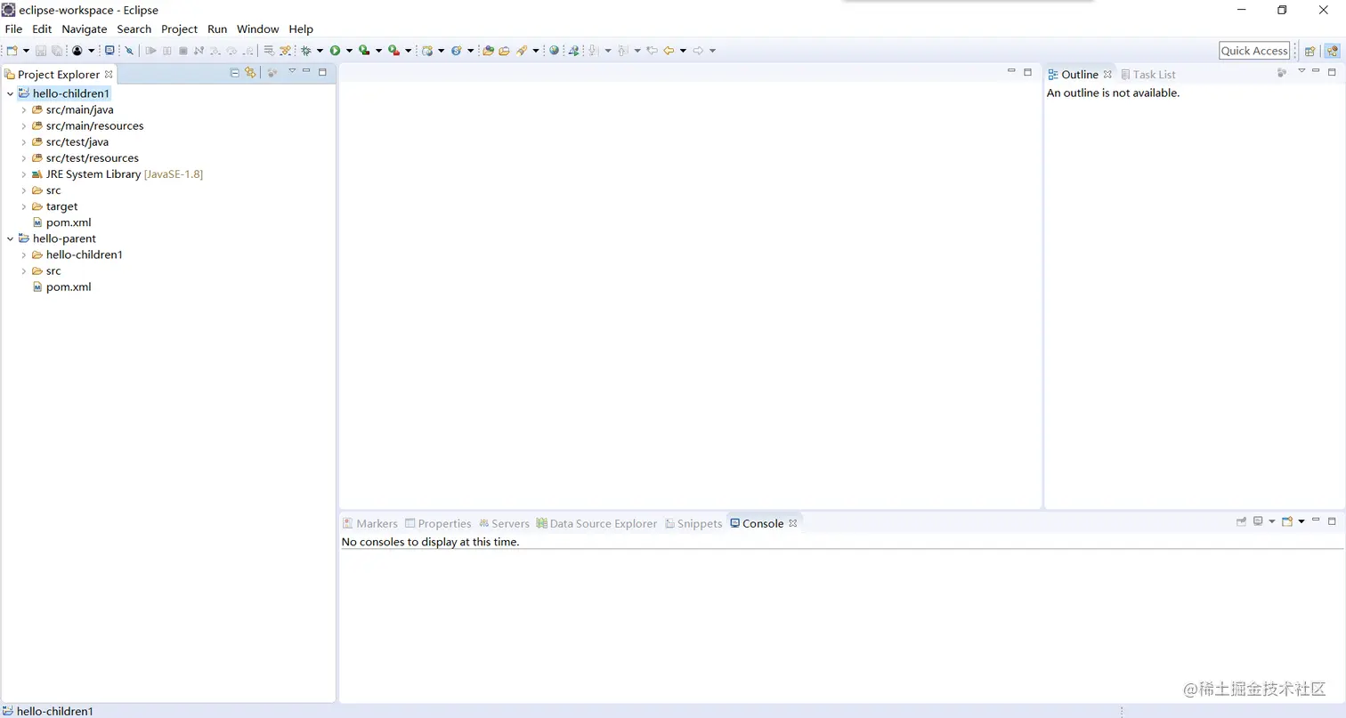Expand the src/main/java folder
Screen dimensions: 1346x718
click(24, 109)
